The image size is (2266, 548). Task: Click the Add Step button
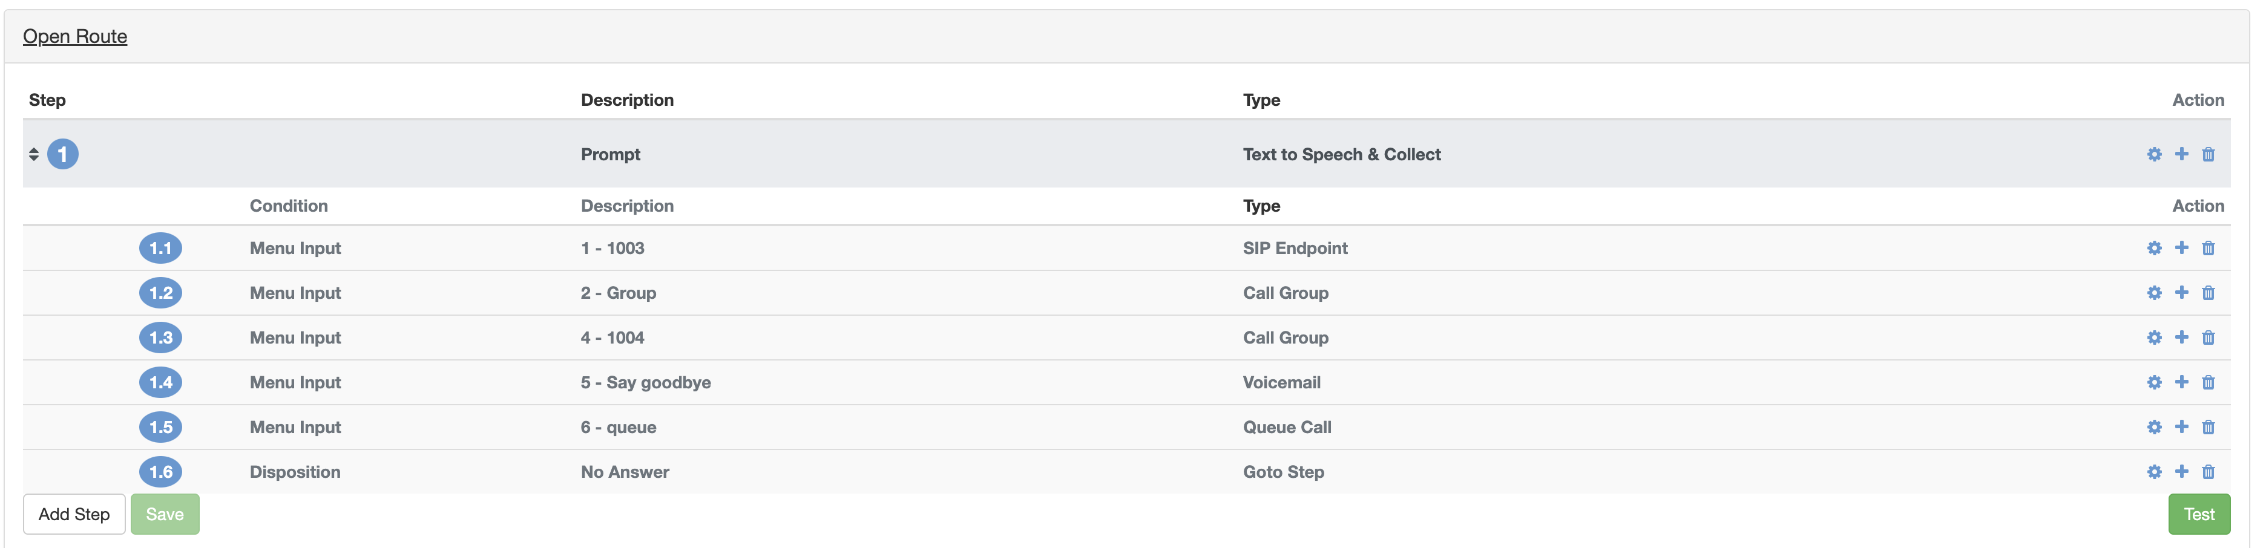coord(74,515)
